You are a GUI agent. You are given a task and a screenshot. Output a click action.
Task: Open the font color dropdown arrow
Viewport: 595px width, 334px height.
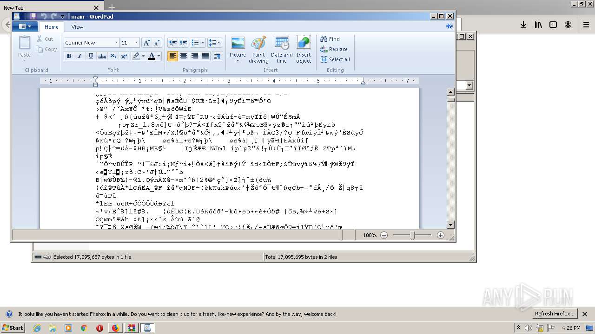coord(159,56)
